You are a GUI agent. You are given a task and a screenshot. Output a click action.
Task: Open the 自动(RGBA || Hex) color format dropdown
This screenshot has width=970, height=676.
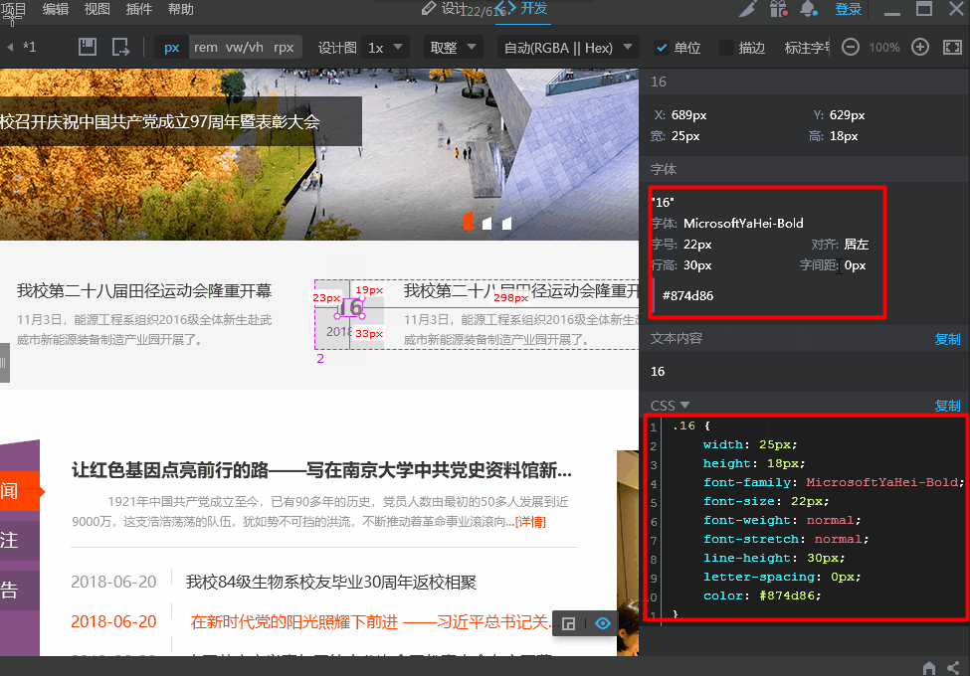pos(569,48)
